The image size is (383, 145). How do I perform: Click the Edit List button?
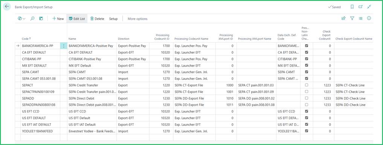pos(77,19)
